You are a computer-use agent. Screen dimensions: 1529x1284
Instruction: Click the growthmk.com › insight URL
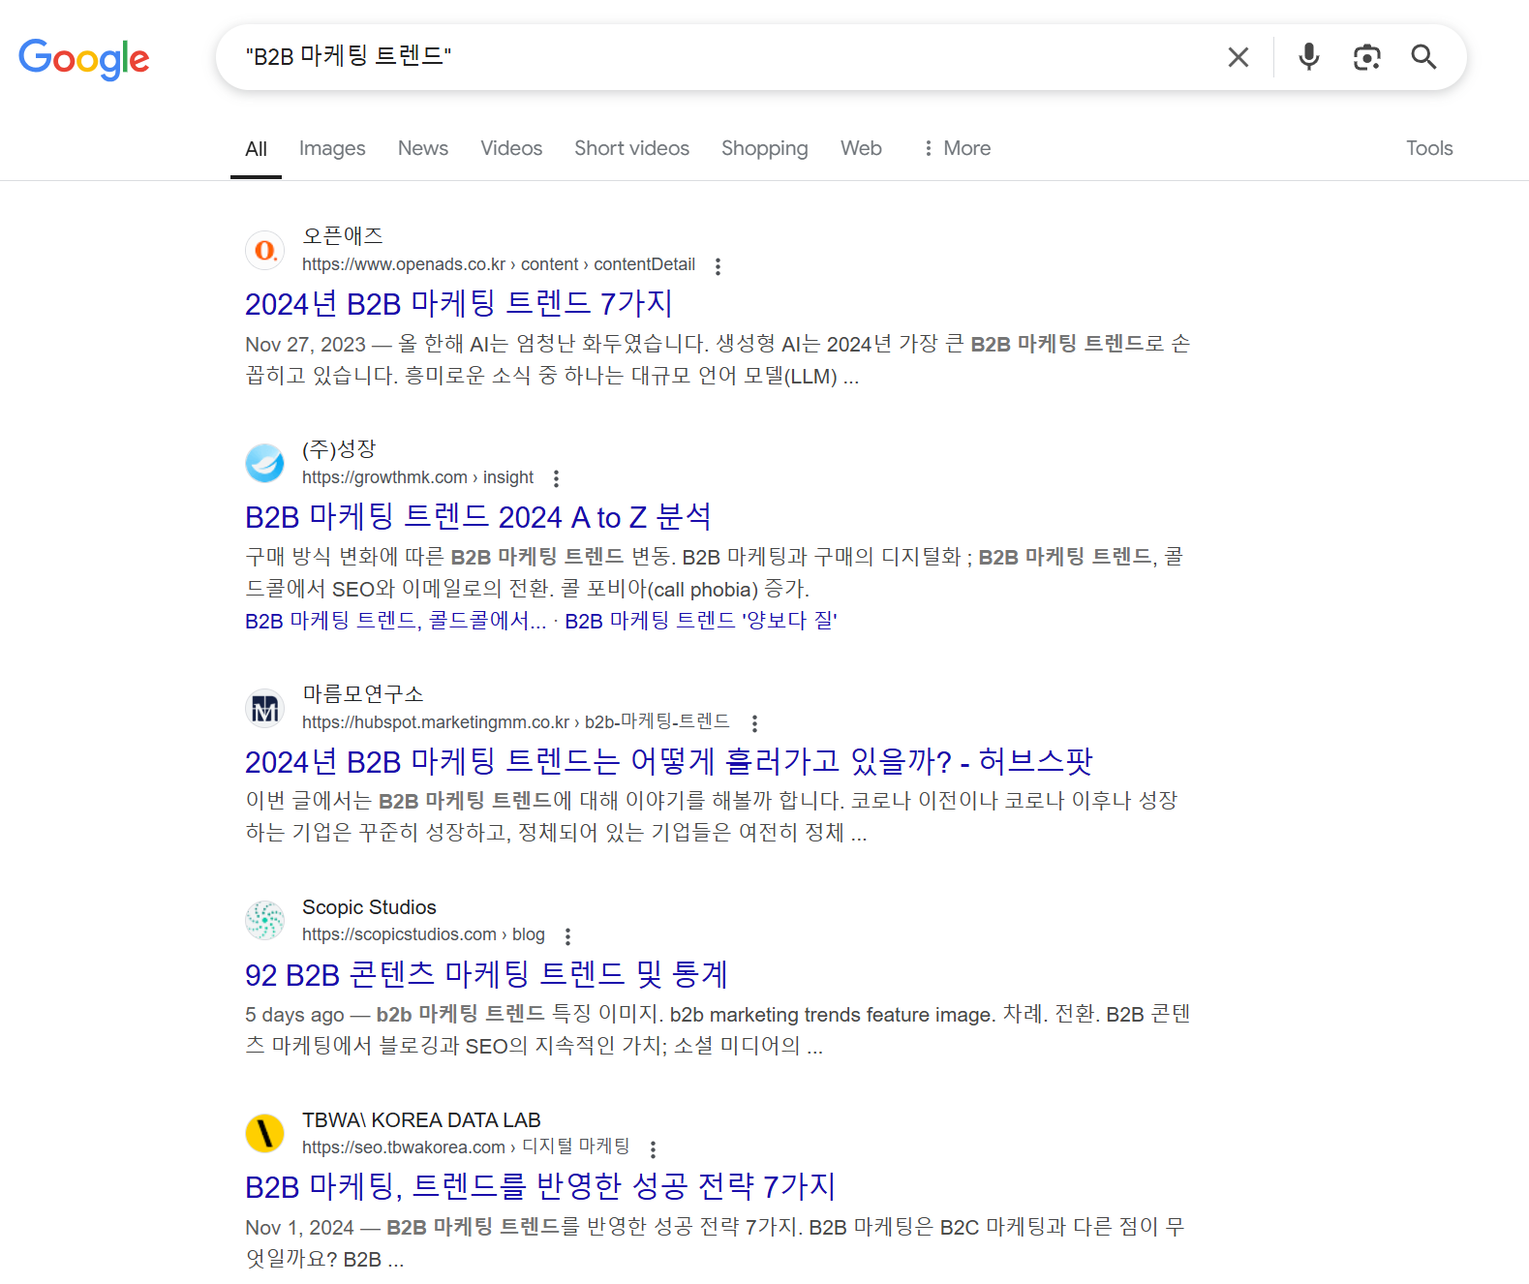(417, 477)
